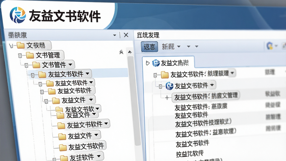Select the 友生软件 tree item

(x=82, y=157)
